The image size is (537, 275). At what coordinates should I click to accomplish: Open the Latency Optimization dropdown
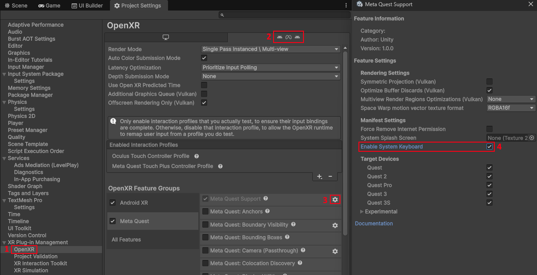pyautogui.click(x=270, y=68)
